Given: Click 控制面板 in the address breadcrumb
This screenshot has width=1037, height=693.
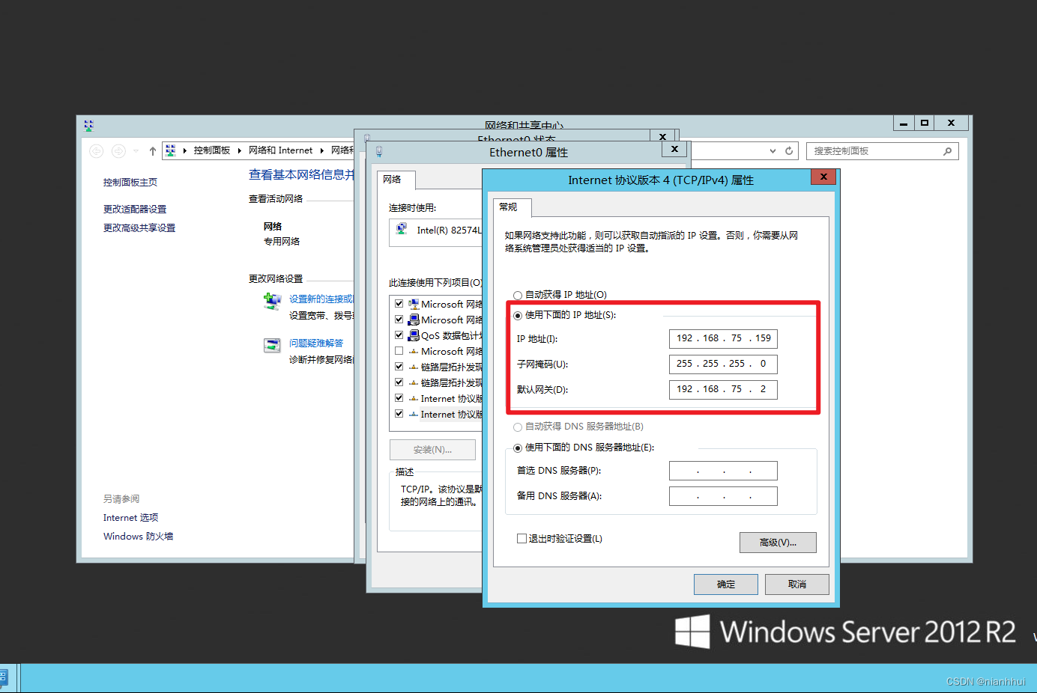Looking at the screenshot, I should coord(212,150).
